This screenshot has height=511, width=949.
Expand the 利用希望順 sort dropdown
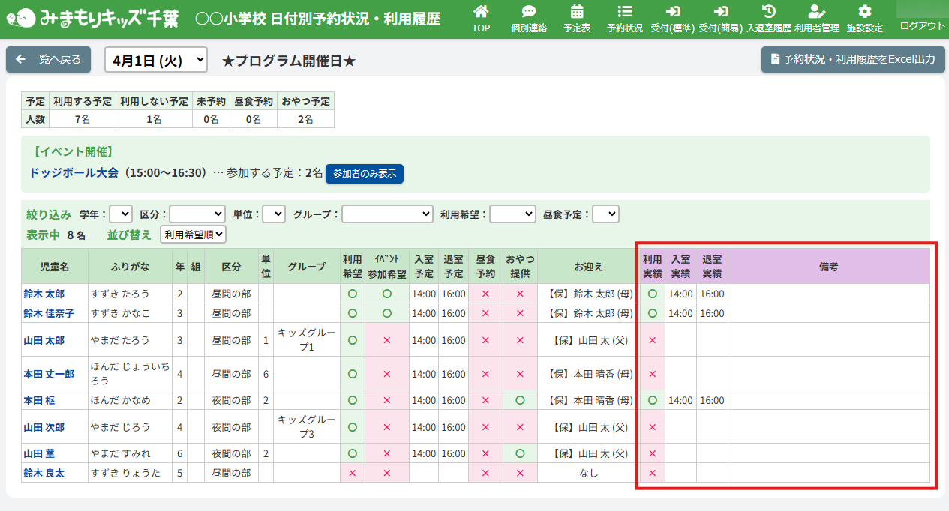click(x=194, y=235)
